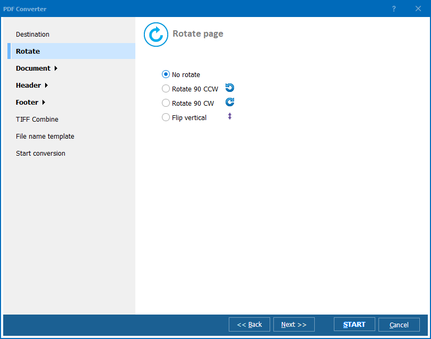This screenshot has height=339, width=431.
Task: Click the purple Flip vertical arrows icon
Action: point(229,117)
